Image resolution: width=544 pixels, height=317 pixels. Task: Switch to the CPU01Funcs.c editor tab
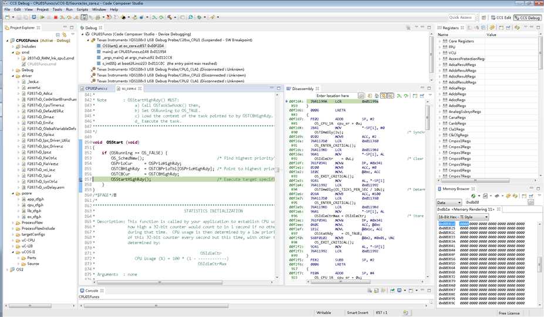pyautogui.click(x=96, y=89)
